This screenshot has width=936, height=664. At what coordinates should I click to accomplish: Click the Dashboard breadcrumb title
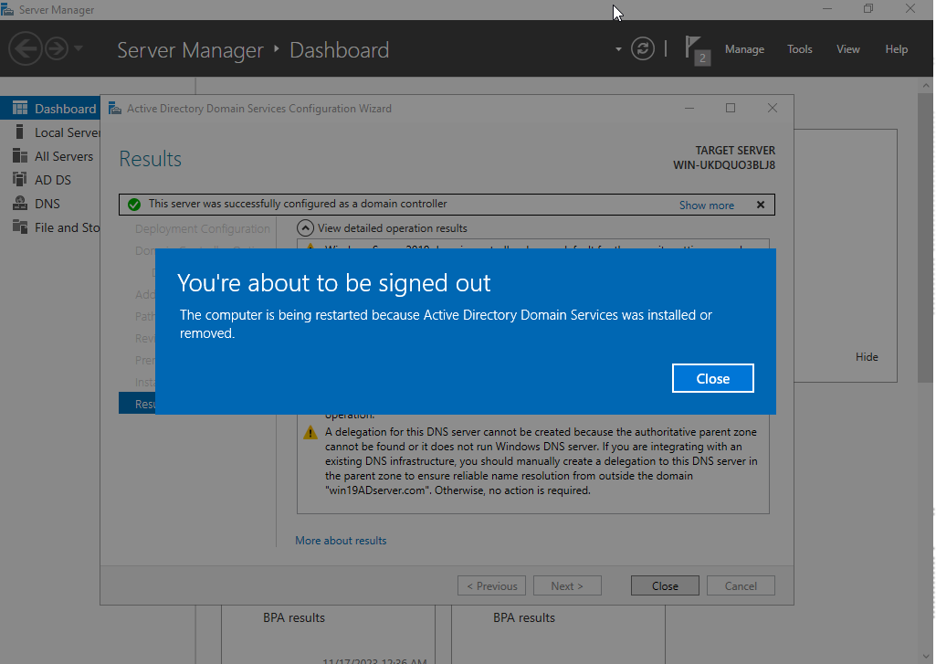click(x=339, y=50)
